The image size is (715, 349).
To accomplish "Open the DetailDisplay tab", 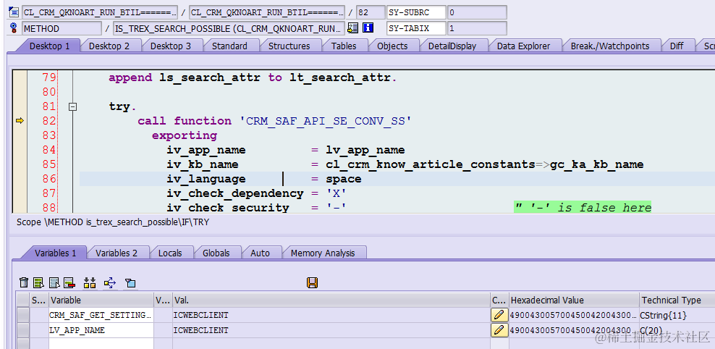I will tap(452, 46).
